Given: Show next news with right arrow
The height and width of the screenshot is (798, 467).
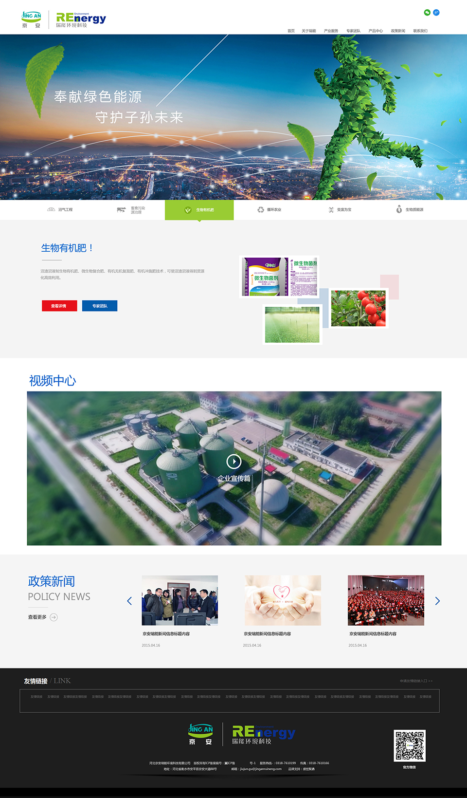Looking at the screenshot, I should click(x=437, y=601).
